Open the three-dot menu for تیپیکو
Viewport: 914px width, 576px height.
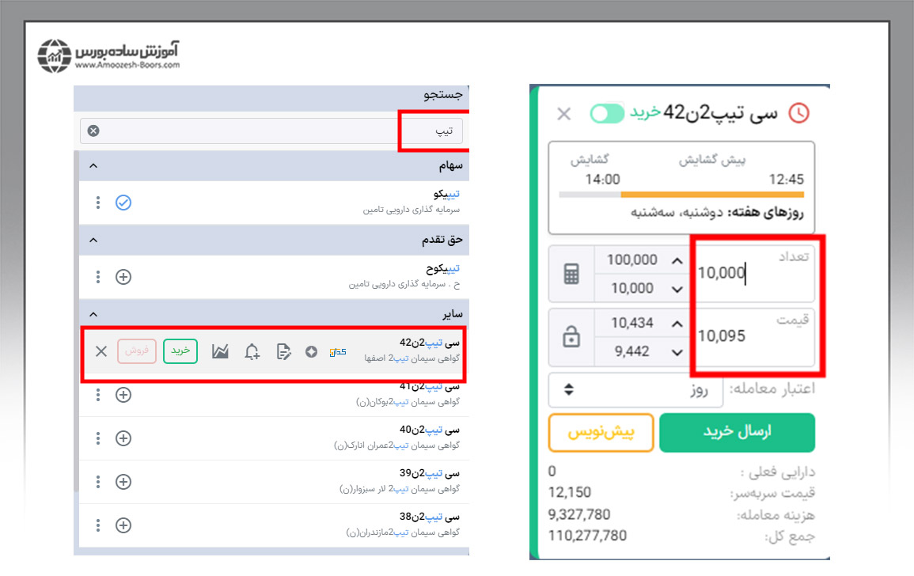pos(98,203)
